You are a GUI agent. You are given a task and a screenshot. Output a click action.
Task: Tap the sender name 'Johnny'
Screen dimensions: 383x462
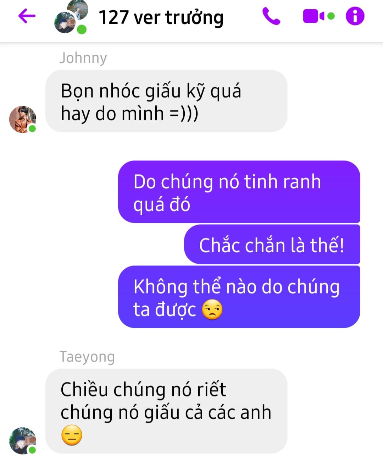coord(83,58)
